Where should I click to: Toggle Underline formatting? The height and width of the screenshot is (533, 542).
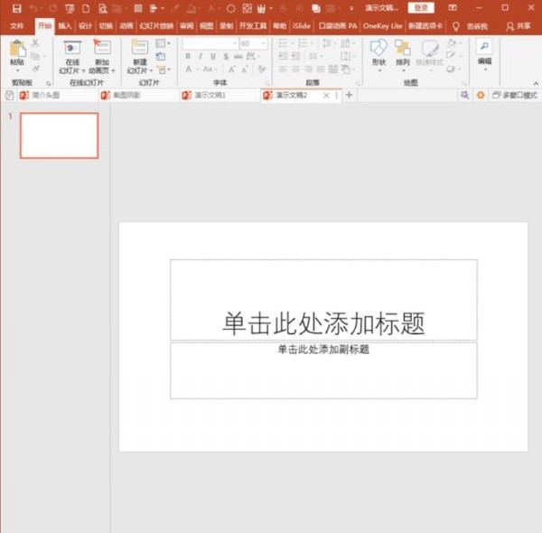[x=213, y=56]
